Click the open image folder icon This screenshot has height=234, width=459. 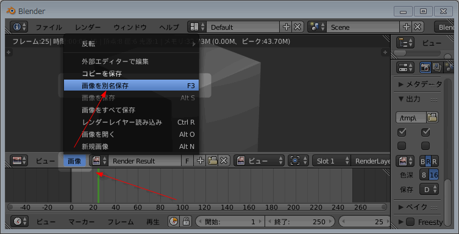tap(212, 161)
